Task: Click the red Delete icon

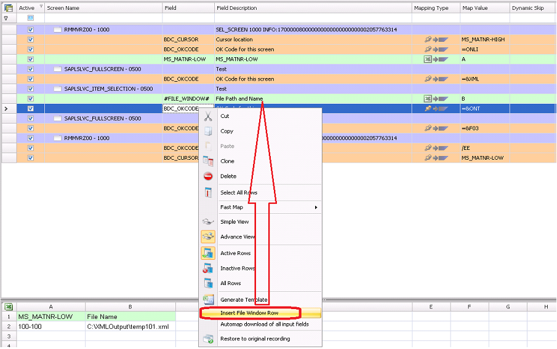Action: 208,176
